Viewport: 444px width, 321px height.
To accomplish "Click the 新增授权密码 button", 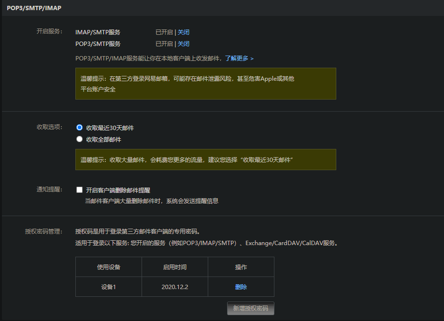I will pos(250,308).
